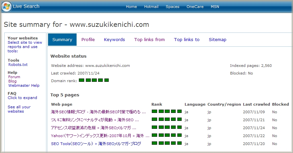The width and height of the screenshot is (293, 153).
Task: Click the Site summary page heading
Action: [x=76, y=25]
